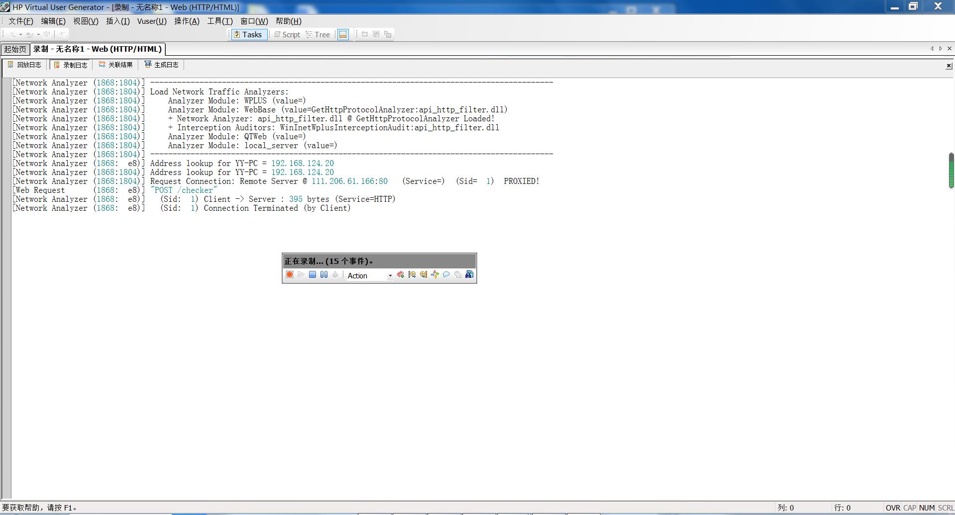Screen dimensions: 955x515
Task: Switch to the 起始页 tab
Action: (15, 49)
